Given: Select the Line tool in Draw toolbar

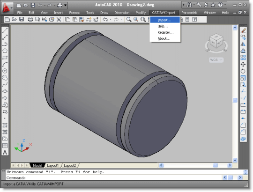Looking at the screenshot, I should [x=5, y=30].
